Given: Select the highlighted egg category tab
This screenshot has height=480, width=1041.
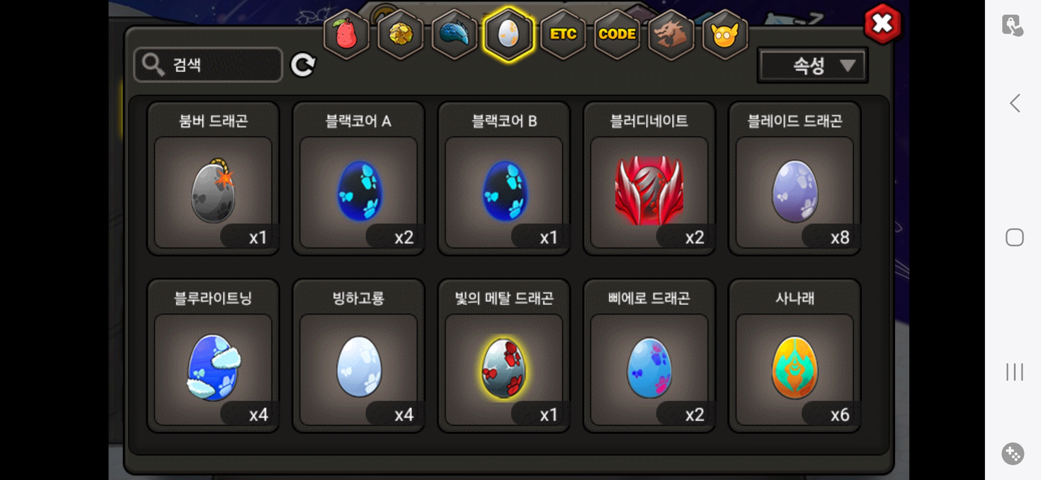Looking at the screenshot, I should point(508,35).
